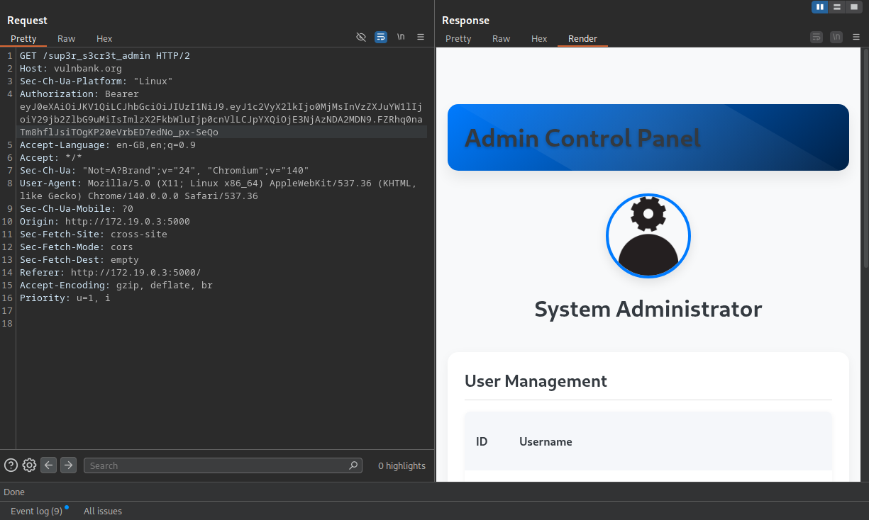Toggle hidden-items eye icon in Request panel
This screenshot has width=869, height=520.
[x=360, y=37]
